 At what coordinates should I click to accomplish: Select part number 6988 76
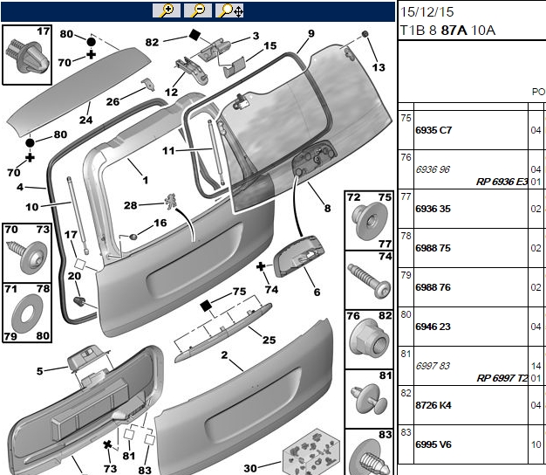(x=433, y=287)
